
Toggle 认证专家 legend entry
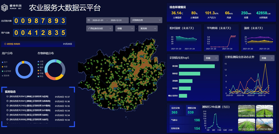[x=6, y=71]
